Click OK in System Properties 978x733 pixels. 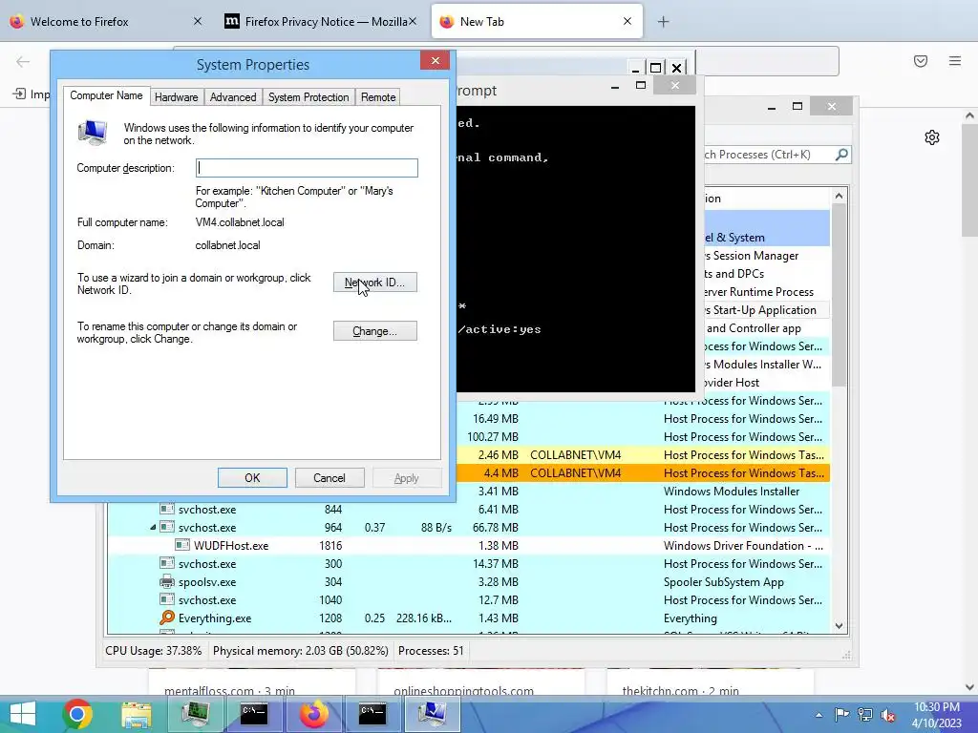point(252,478)
